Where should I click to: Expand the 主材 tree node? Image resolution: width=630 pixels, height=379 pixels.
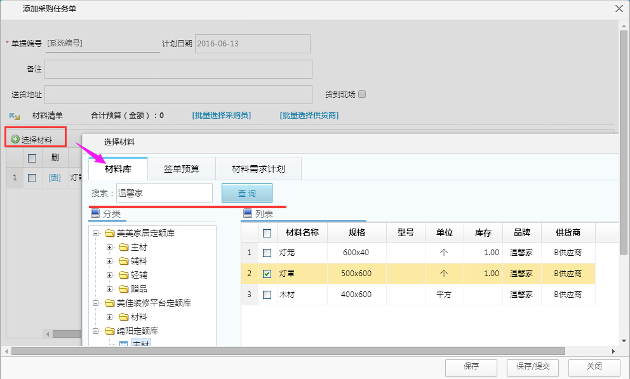[x=109, y=248]
